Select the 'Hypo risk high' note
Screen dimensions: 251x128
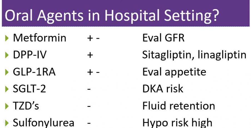[177, 123]
